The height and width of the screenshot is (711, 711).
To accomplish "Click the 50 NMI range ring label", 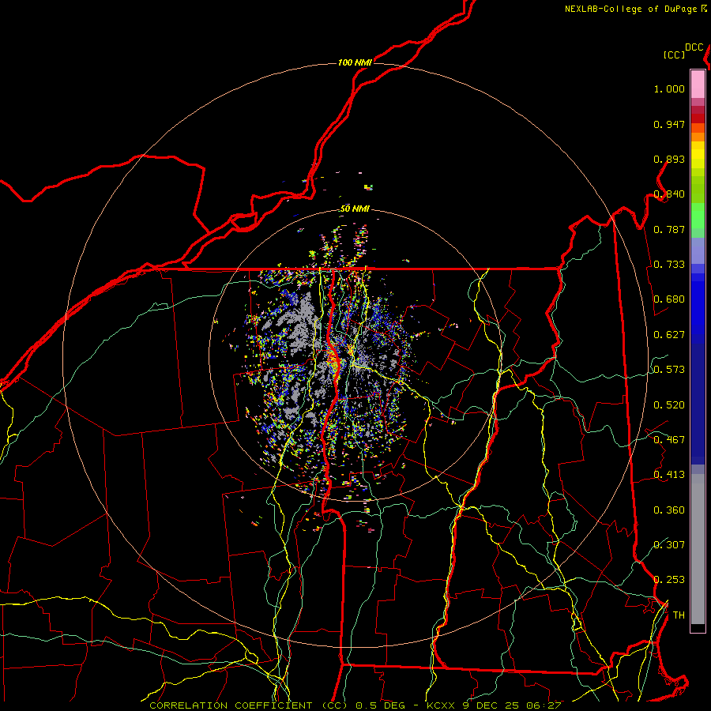I will (355, 209).
